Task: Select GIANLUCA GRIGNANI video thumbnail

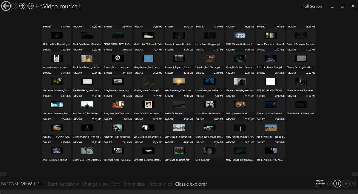Action: click(x=148, y=36)
